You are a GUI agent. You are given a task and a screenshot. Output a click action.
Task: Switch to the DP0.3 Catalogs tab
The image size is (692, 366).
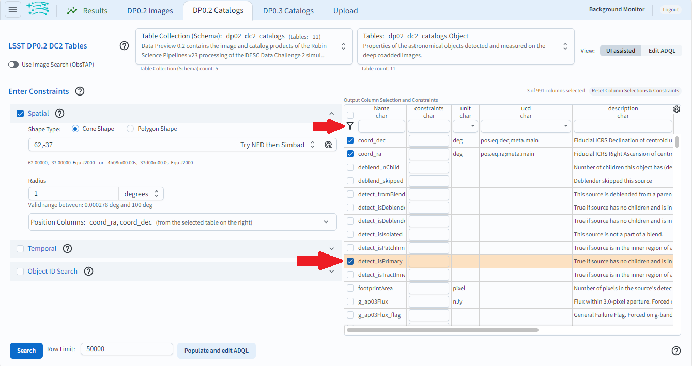287,10
